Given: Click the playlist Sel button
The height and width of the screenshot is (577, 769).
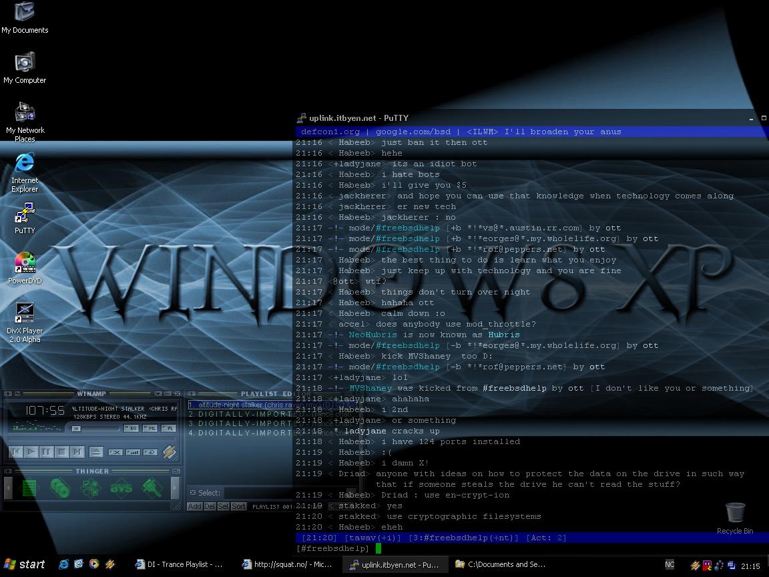Looking at the screenshot, I should pyautogui.click(x=223, y=506).
